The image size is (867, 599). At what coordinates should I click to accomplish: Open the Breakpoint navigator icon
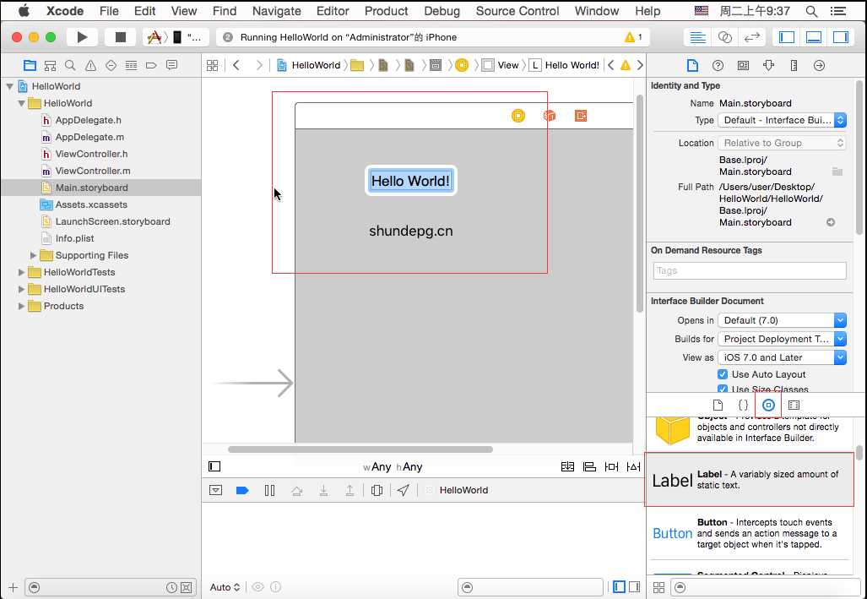[x=151, y=65]
